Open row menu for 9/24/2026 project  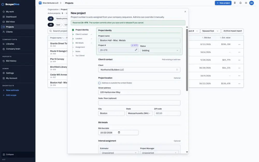(239, 60)
